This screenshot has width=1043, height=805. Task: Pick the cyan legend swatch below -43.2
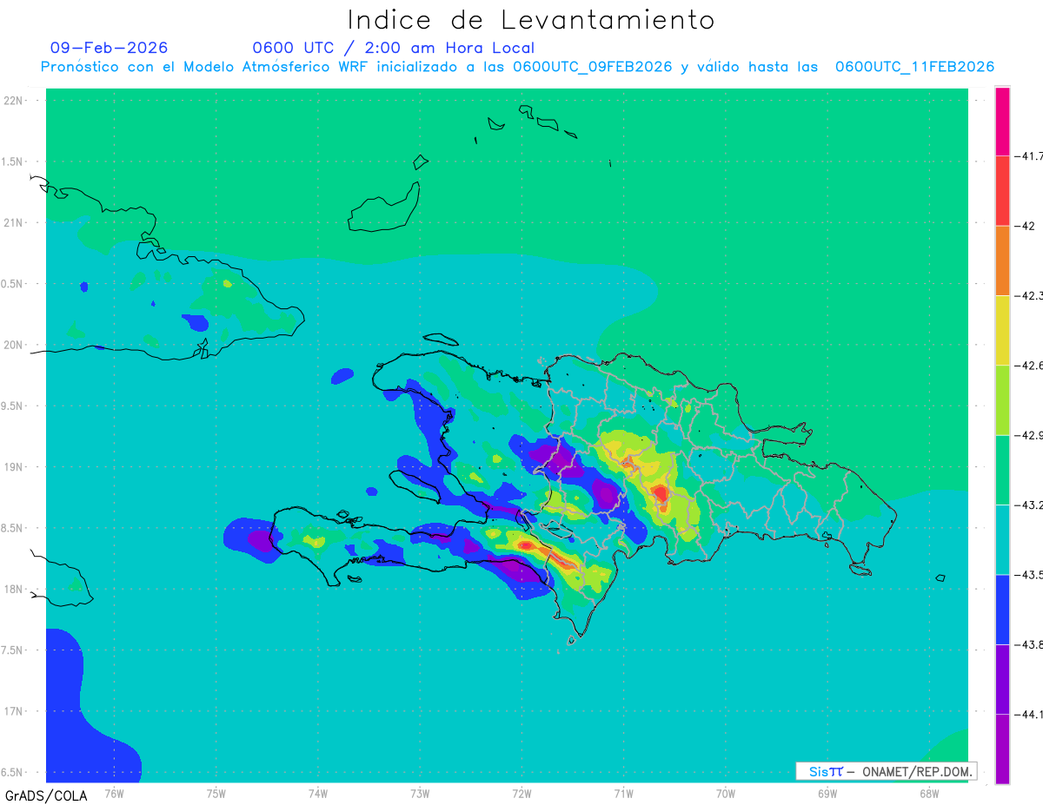tap(1002, 539)
